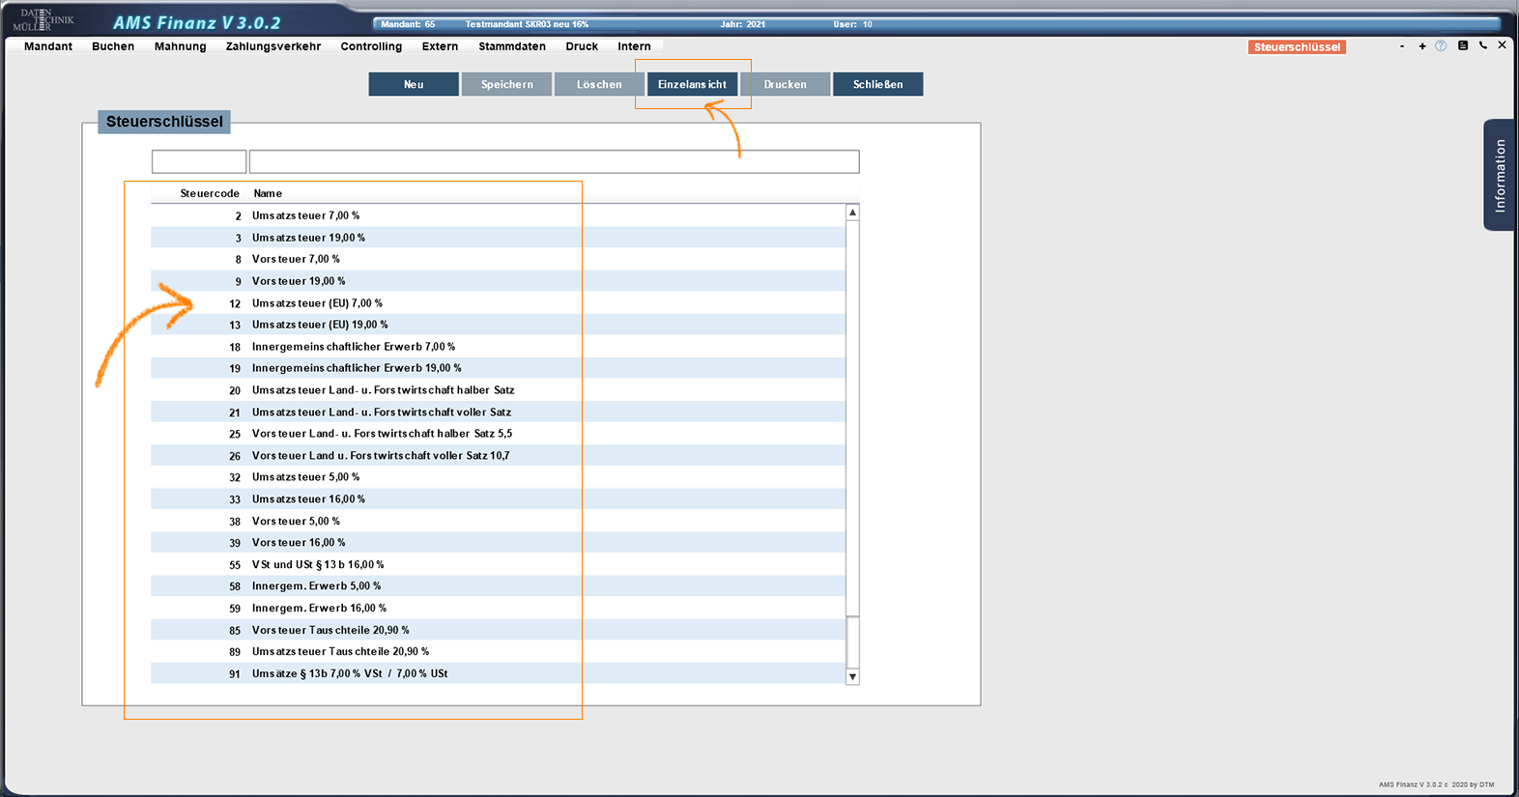Open the Controlling menu
The image size is (1519, 797).
click(x=371, y=46)
